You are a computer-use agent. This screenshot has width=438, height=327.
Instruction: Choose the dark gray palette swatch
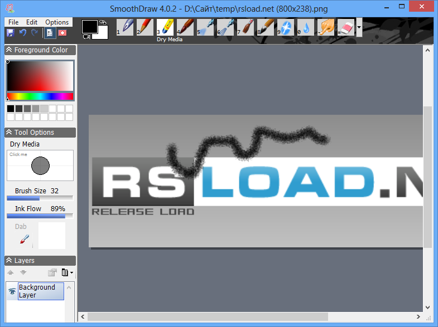19,109
